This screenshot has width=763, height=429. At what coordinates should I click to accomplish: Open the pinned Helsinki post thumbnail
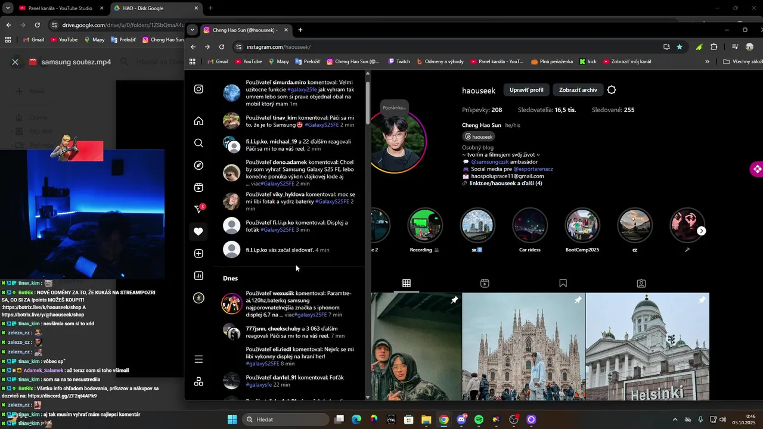647,346
